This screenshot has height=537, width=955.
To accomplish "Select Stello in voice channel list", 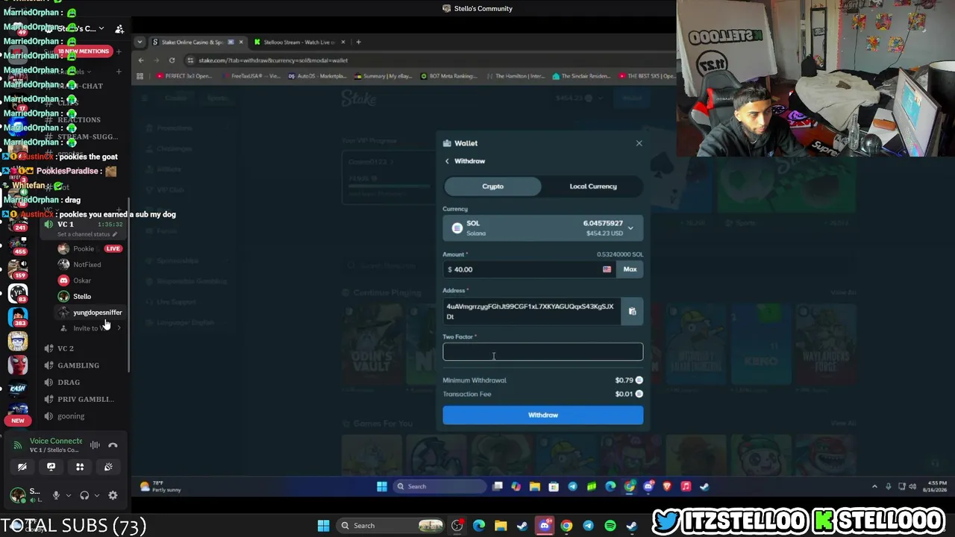I will [90, 297].
